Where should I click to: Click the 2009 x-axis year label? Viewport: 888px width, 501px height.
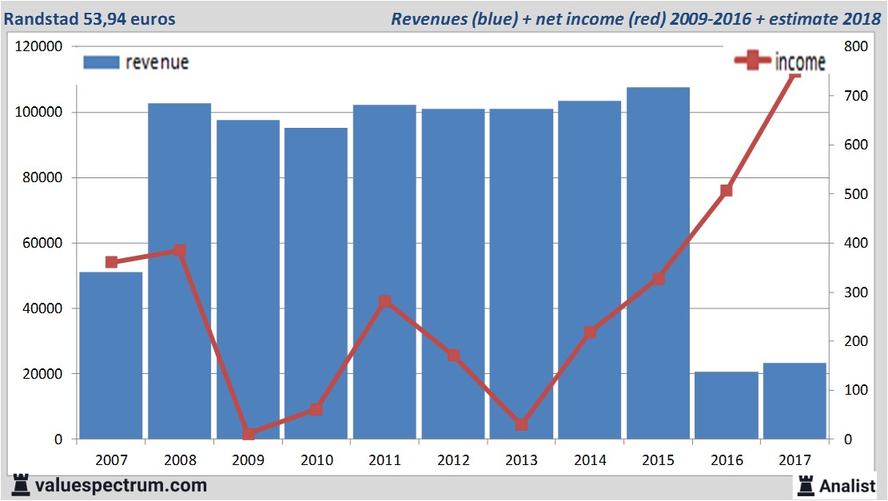point(248,459)
